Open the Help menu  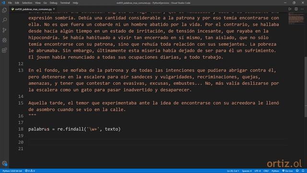(x=75, y=3)
